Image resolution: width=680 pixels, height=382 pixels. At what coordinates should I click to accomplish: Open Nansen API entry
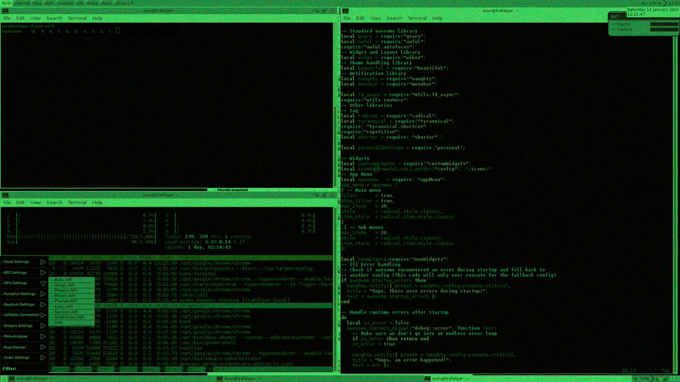pos(71,312)
